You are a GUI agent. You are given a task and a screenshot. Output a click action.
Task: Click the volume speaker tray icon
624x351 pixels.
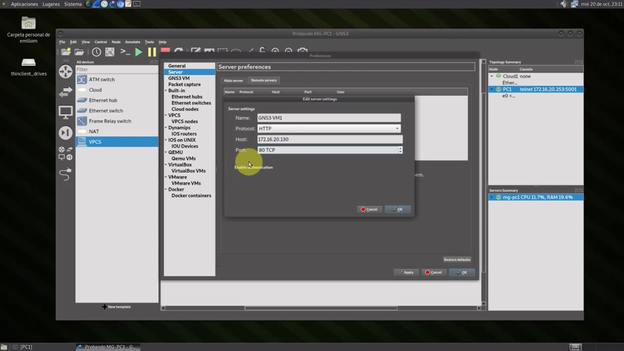564,4
